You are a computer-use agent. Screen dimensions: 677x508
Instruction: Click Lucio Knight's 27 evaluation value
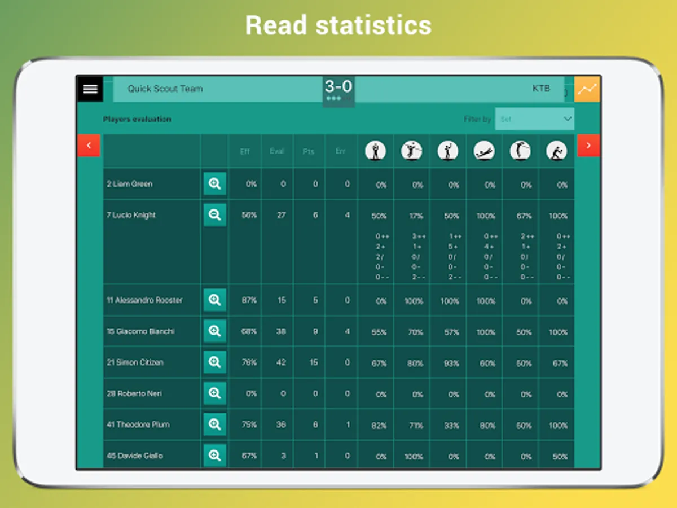click(x=281, y=215)
